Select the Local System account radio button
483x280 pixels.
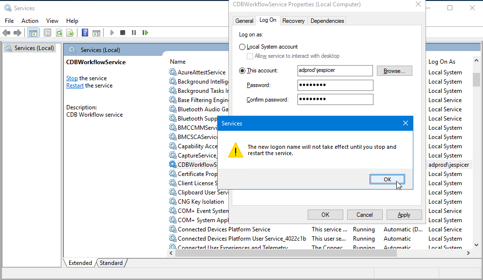click(x=242, y=47)
